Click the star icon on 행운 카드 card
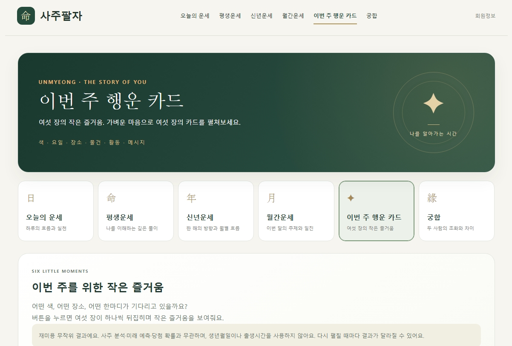Viewport: 512px width, 346px height. click(351, 198)
